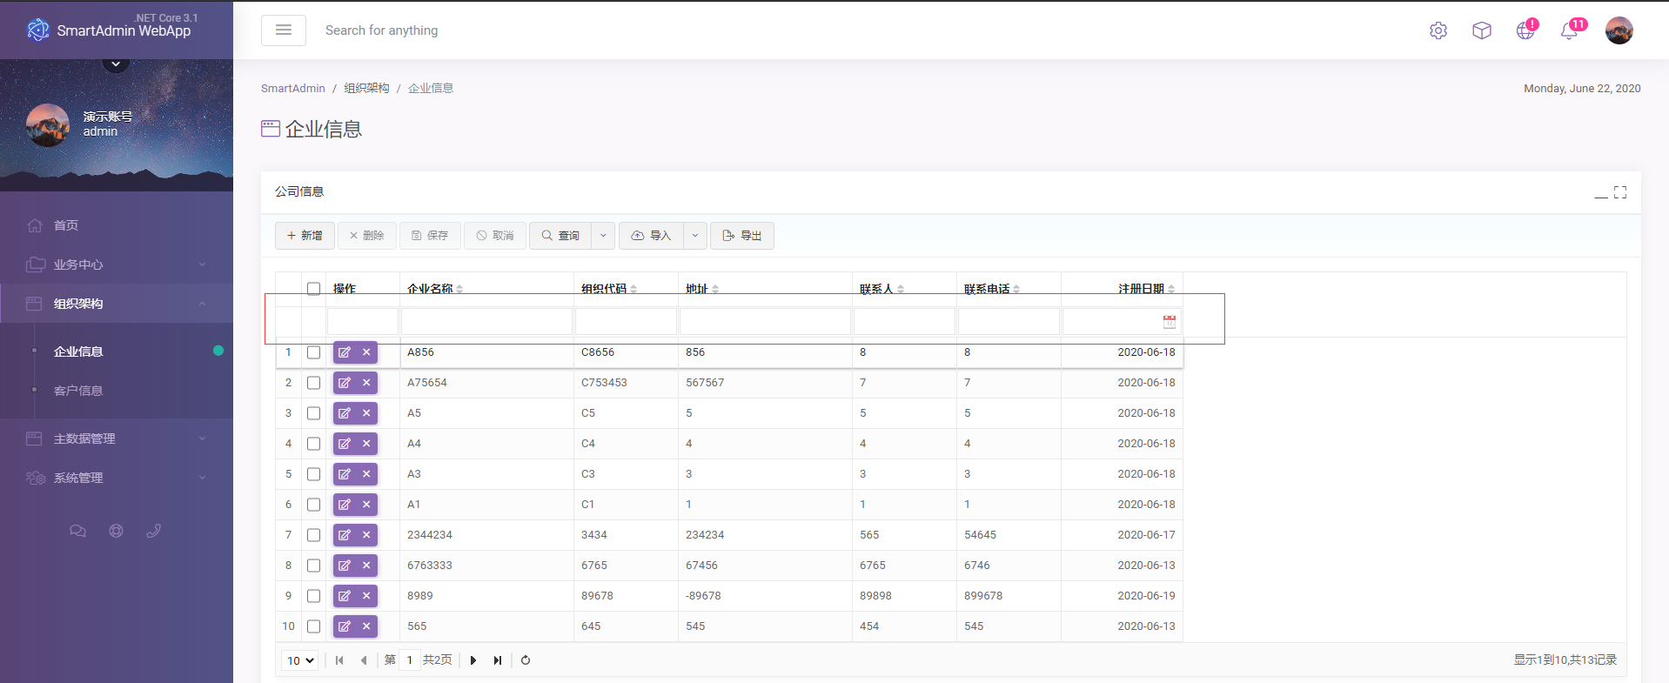The width and height of the screenshot is (1669, 683).
Task: Click the 3D cube icon in header
Action: click(x=1481, y=30)
